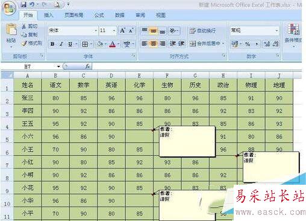The image size is (306, 221).
Task: Click Merge and Center (合并后居中)
Action: coord(205,43)
